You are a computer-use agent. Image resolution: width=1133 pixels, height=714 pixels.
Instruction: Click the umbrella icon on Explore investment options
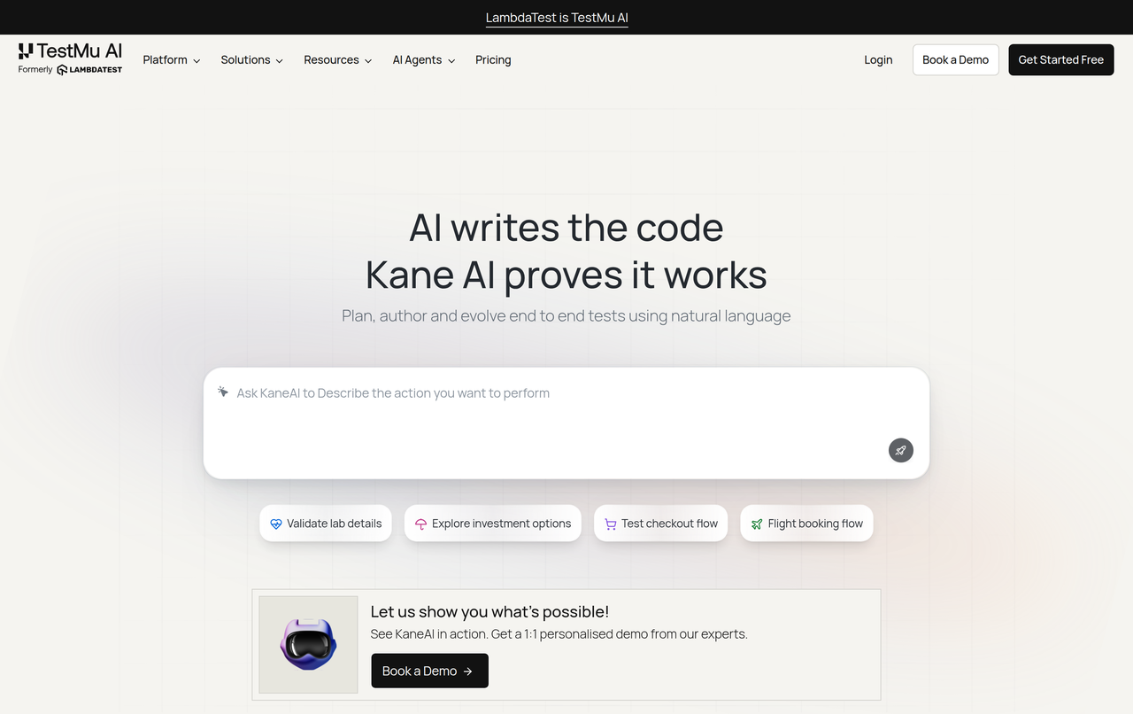coord(420,524)
